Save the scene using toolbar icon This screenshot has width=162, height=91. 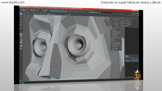[35, 10]
